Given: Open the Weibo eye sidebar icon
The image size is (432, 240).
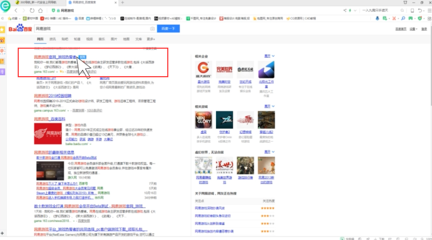Looking at the screenshot, I should tap(3, 40).
